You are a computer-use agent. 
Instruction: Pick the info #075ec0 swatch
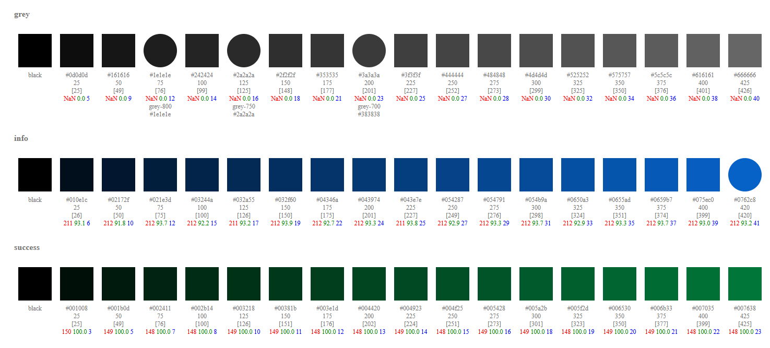tap(703, 175)
